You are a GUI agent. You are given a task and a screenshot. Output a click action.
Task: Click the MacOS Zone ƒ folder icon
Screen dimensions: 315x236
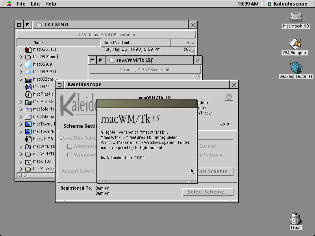28,57
